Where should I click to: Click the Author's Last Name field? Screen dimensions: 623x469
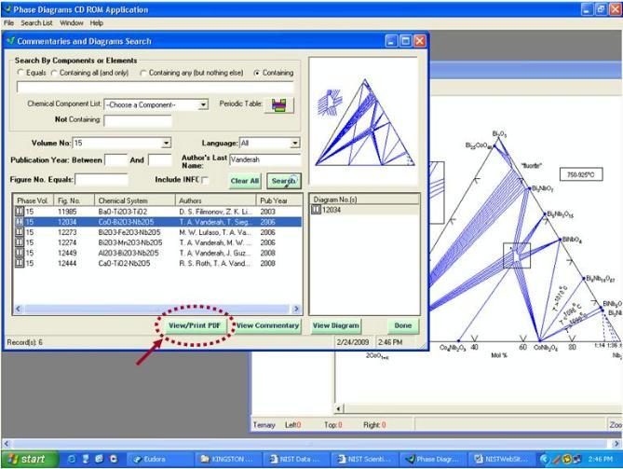point(265,159)
